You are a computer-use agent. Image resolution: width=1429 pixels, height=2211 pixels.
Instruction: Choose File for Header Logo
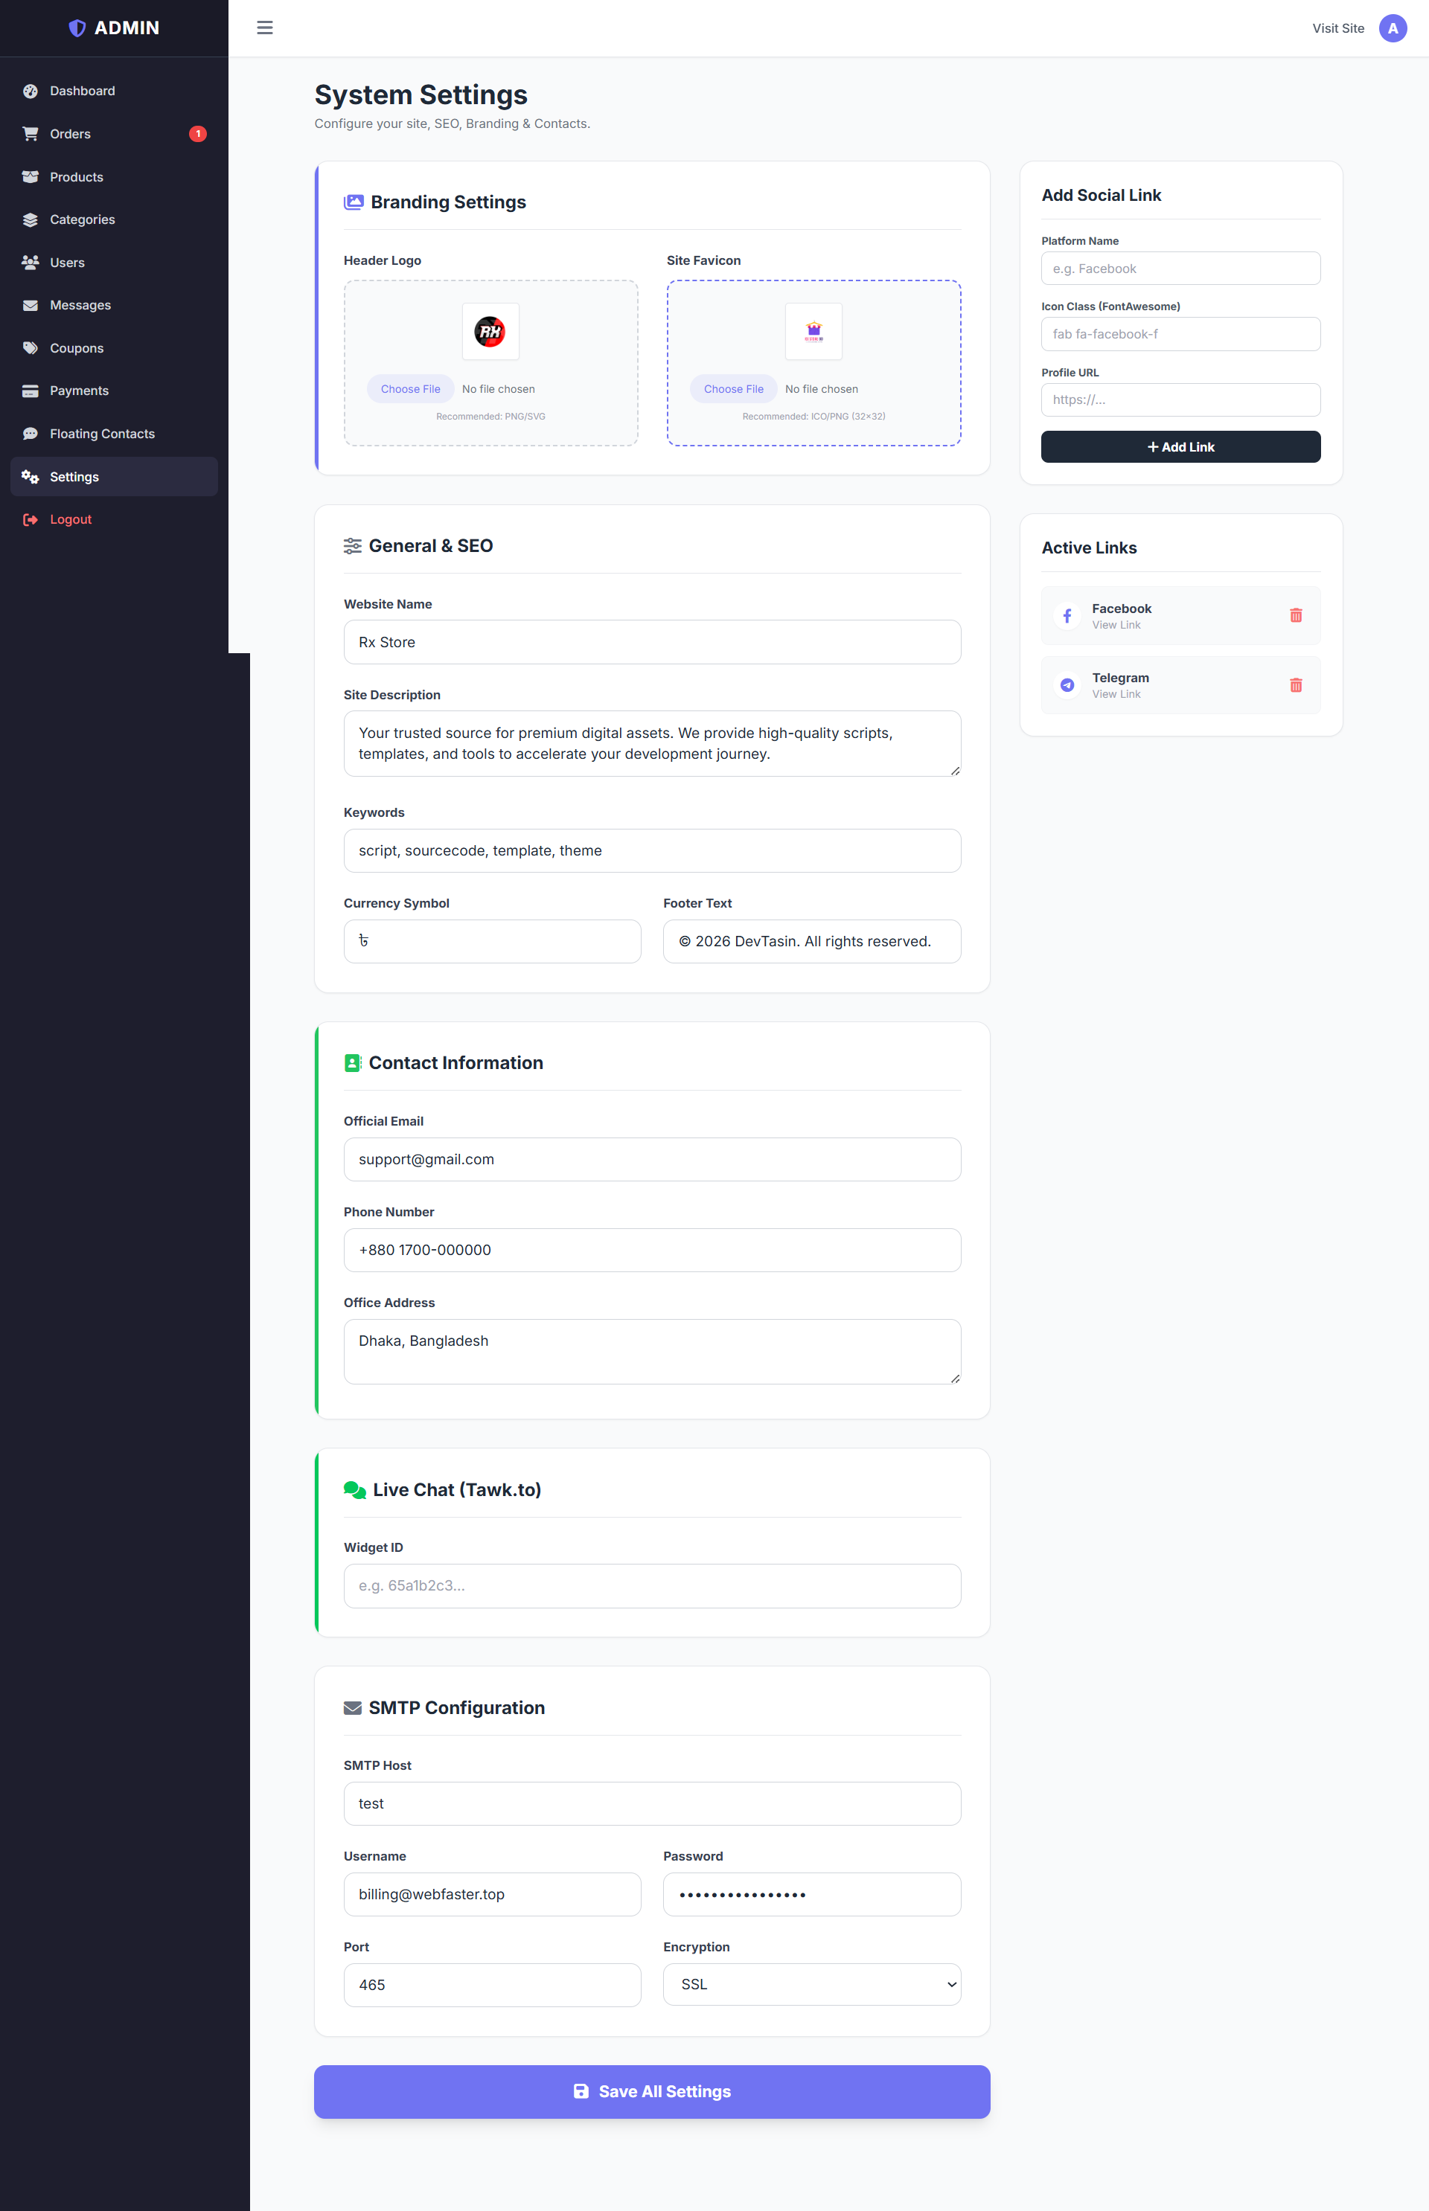(410, 390)
